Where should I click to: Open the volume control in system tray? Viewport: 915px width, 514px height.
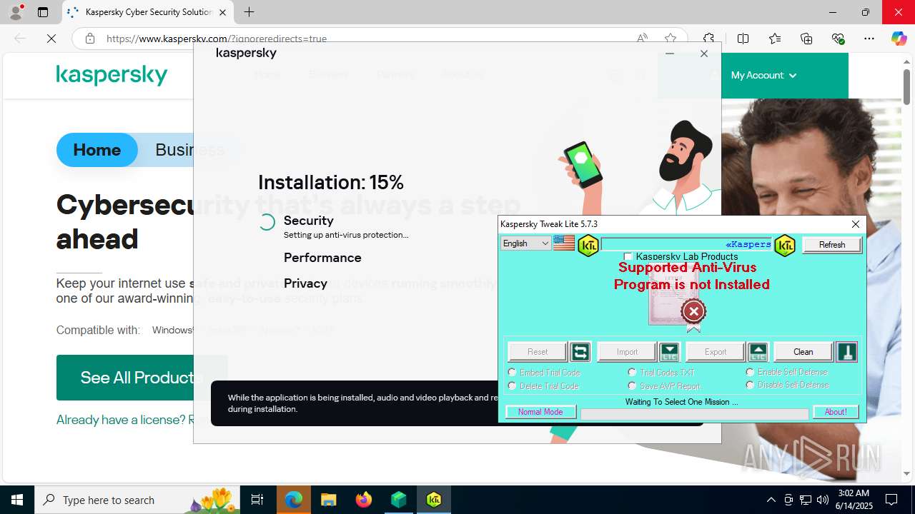[x=823, y=500]
